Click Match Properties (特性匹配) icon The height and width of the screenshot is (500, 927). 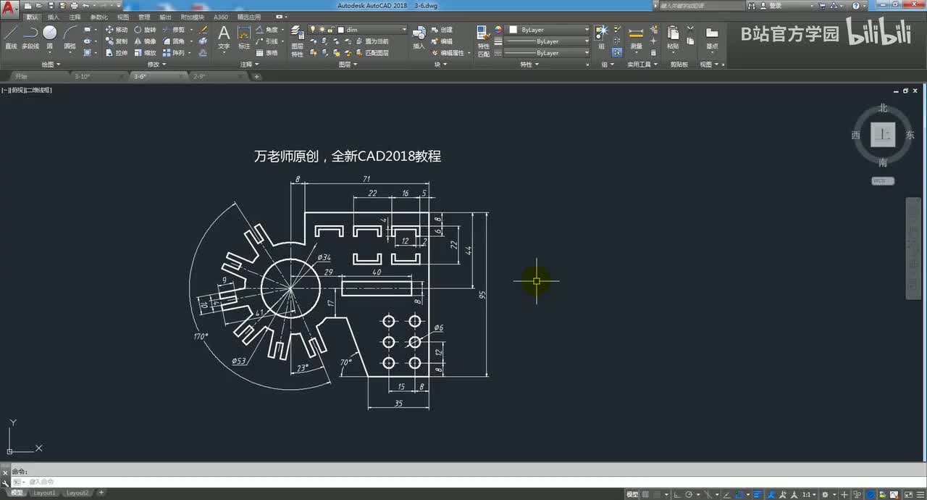tap(483, 41)
